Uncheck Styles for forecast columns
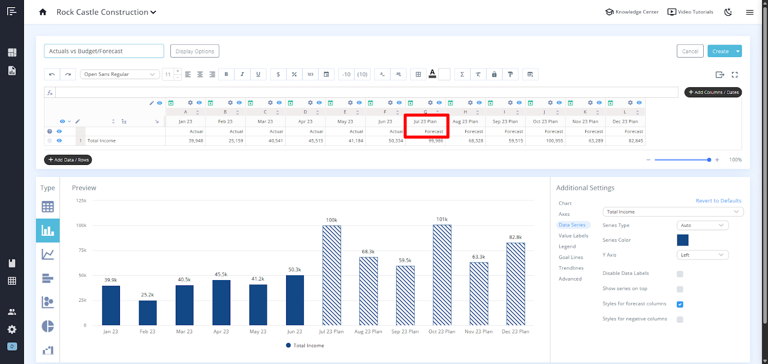Image resolution: width=768 pixels, height=364 pixels. tap(680, 305)
